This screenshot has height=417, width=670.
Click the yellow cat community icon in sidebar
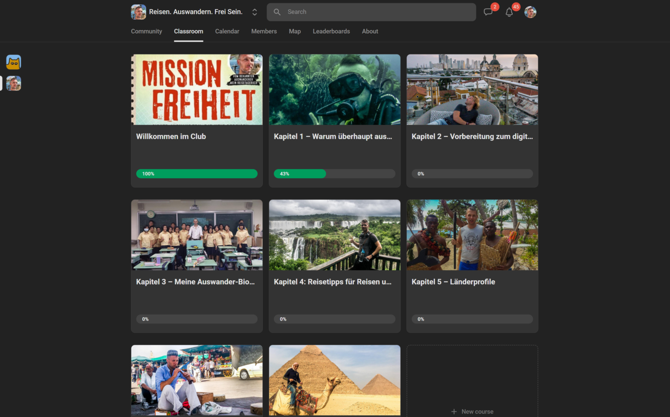click(13, 62)
